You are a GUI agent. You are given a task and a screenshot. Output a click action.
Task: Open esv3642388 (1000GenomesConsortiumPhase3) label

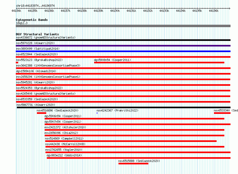click(x=48, y=65)
